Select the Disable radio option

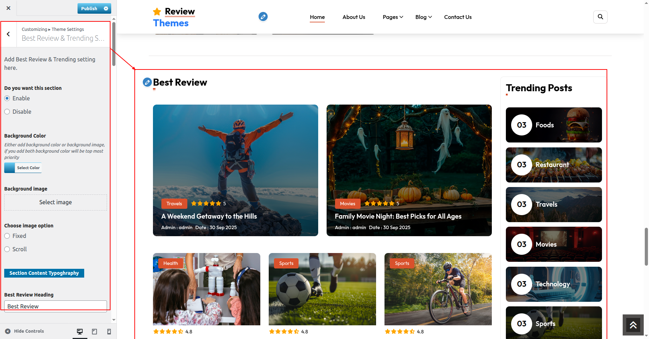pyautogui.click(x=7, y=112)
